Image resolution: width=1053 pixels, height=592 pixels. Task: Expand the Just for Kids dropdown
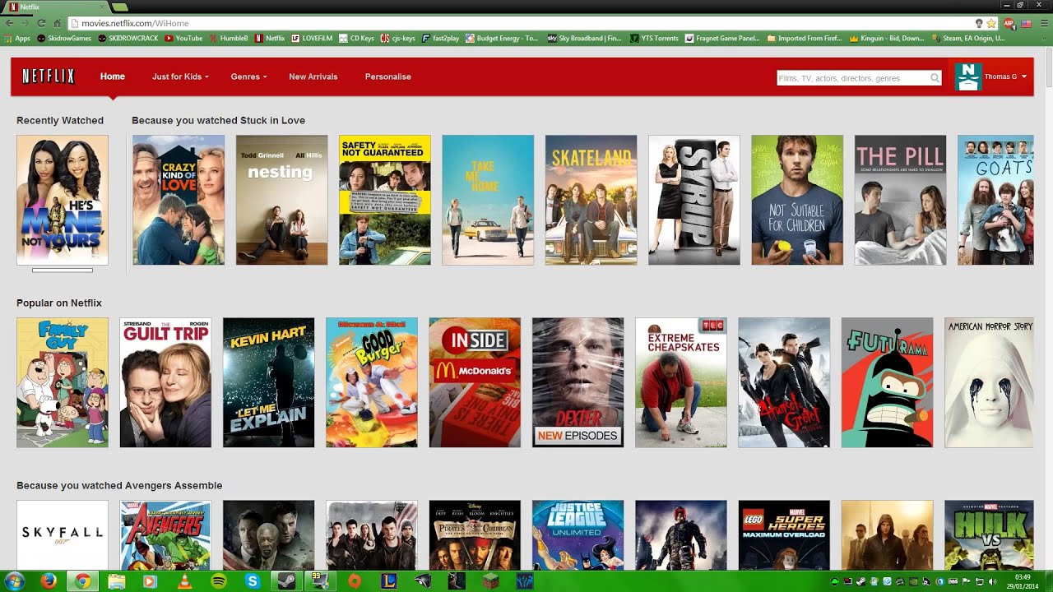(x=180, y=76)
